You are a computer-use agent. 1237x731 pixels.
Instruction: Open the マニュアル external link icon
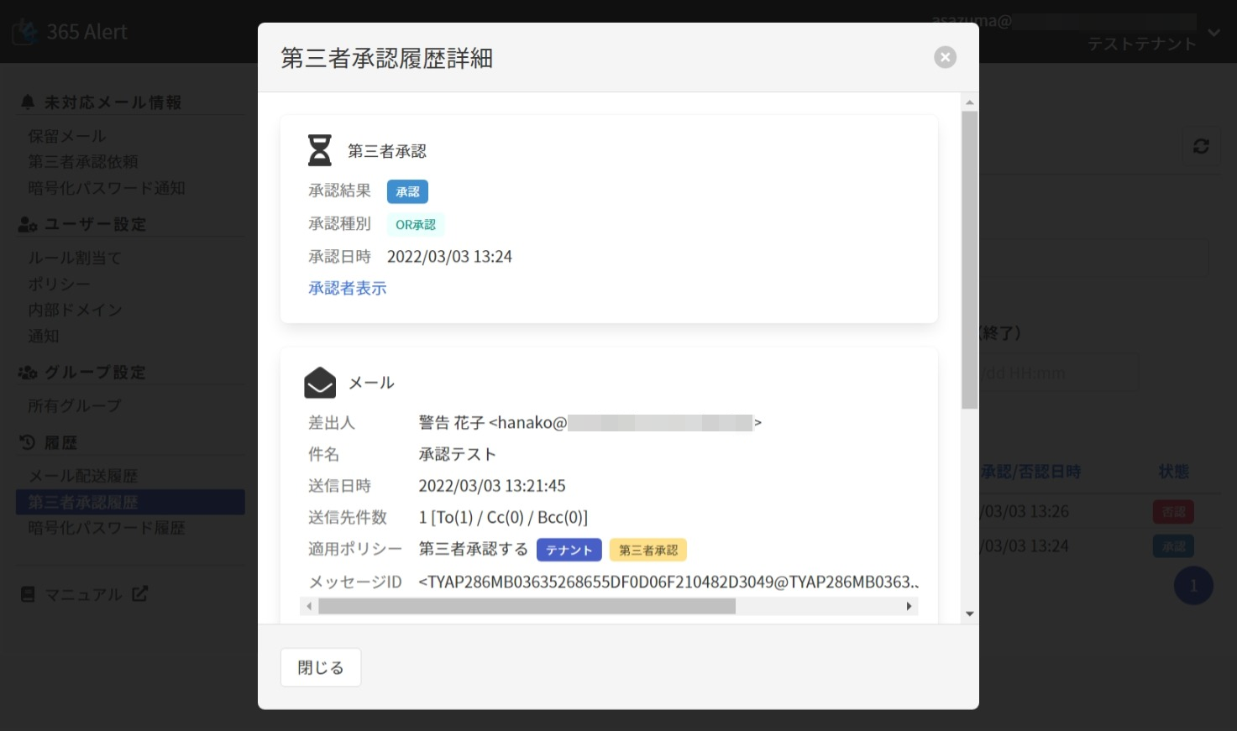point(140,593)
